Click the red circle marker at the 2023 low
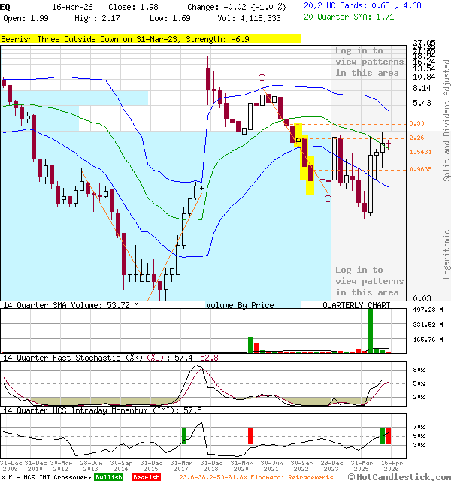 coord(328,198)
